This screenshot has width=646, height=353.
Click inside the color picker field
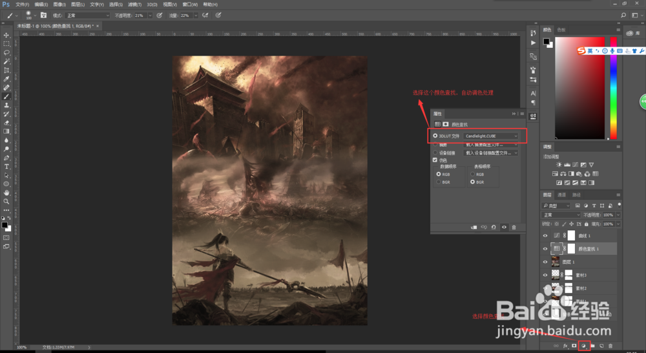click(579, 88)
